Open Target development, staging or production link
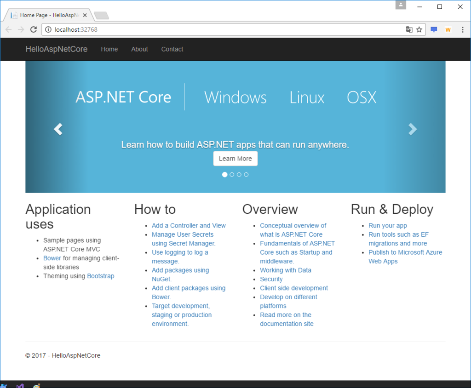The height and width of the screenshot is (388, 471). 182,315
